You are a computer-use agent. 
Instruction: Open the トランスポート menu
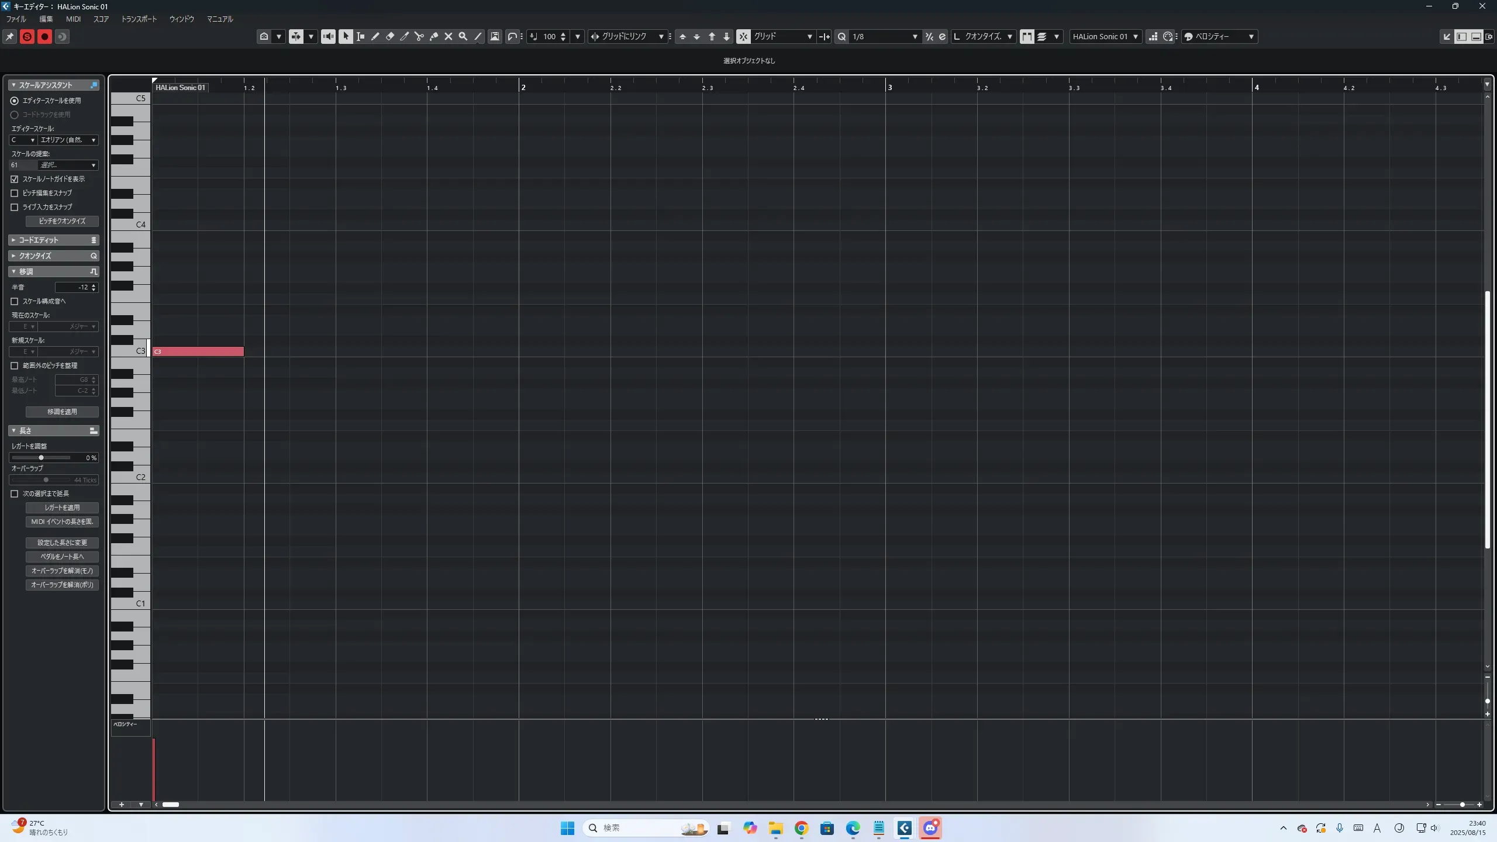139,19
